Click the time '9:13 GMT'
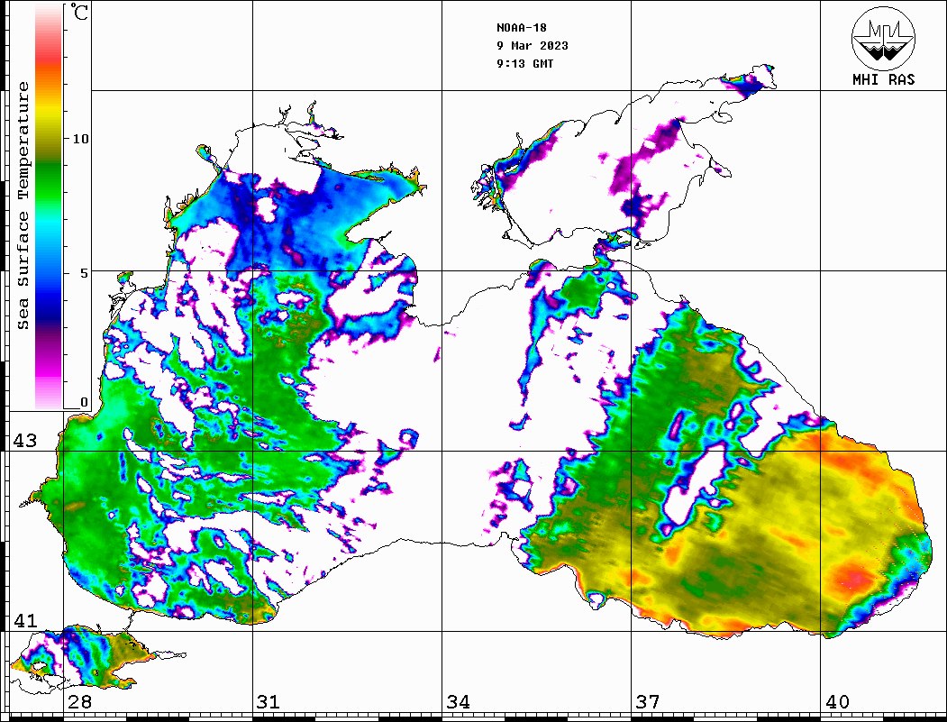 tap(524, 64)
